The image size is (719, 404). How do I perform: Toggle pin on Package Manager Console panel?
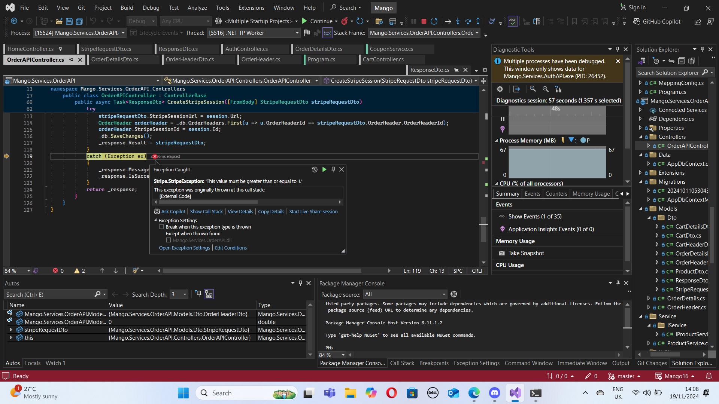(x=618, y=283)
